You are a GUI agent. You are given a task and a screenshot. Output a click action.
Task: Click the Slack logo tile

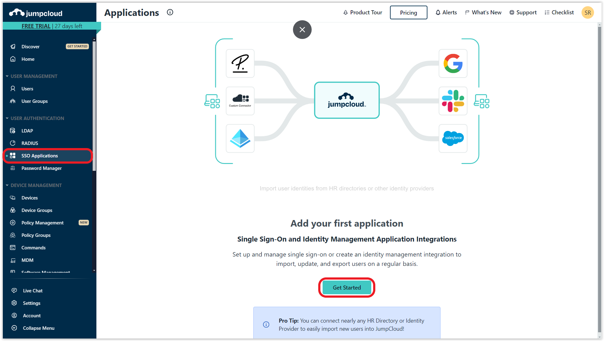[453, 101]
